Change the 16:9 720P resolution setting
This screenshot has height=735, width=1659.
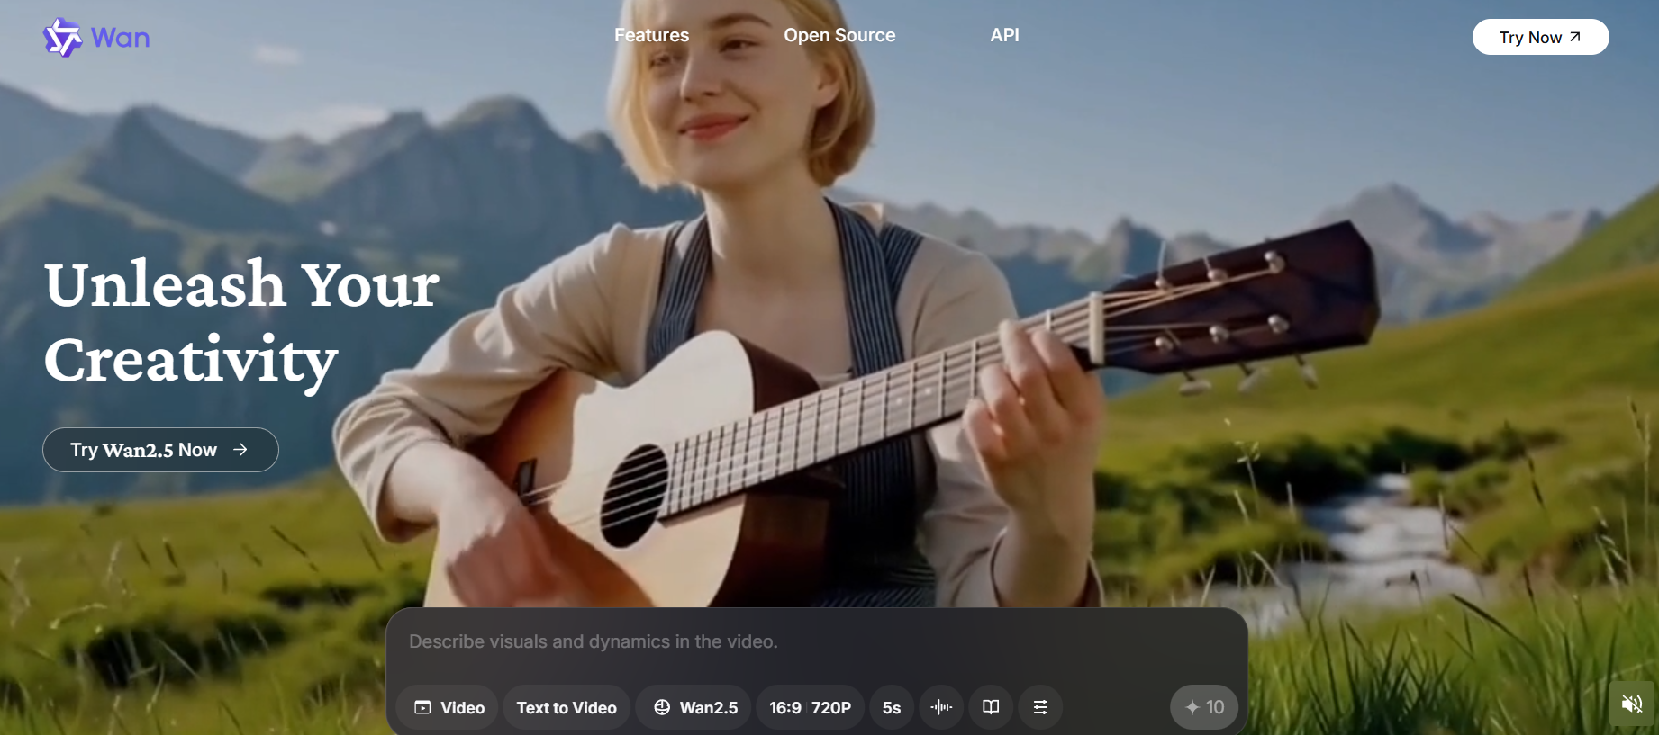pos(810,707)
